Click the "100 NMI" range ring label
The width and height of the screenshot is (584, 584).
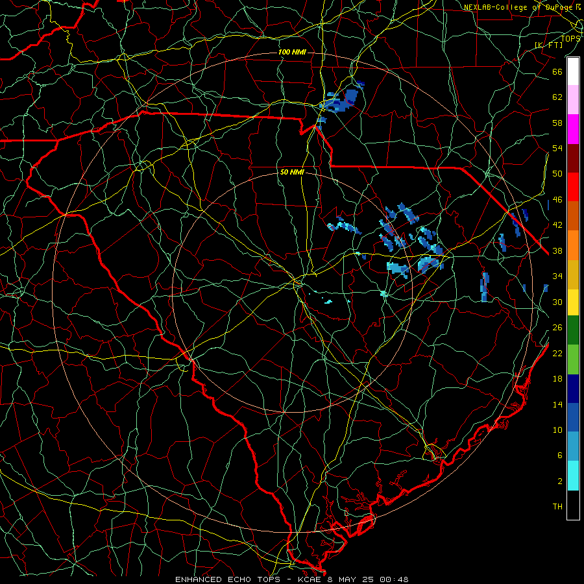pyautogui.click(x=292, y=52)
